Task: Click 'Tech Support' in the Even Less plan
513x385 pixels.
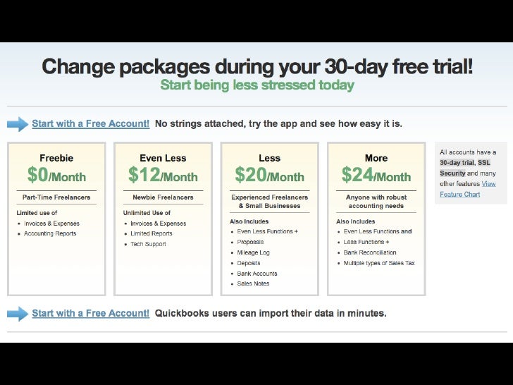Action: pos(148,244)
